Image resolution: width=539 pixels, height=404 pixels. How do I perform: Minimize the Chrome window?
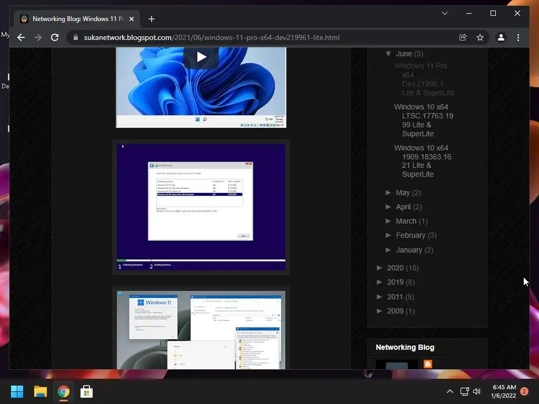click(469, 13)
